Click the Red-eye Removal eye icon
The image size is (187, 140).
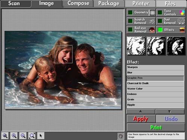(x=152, y=30)
